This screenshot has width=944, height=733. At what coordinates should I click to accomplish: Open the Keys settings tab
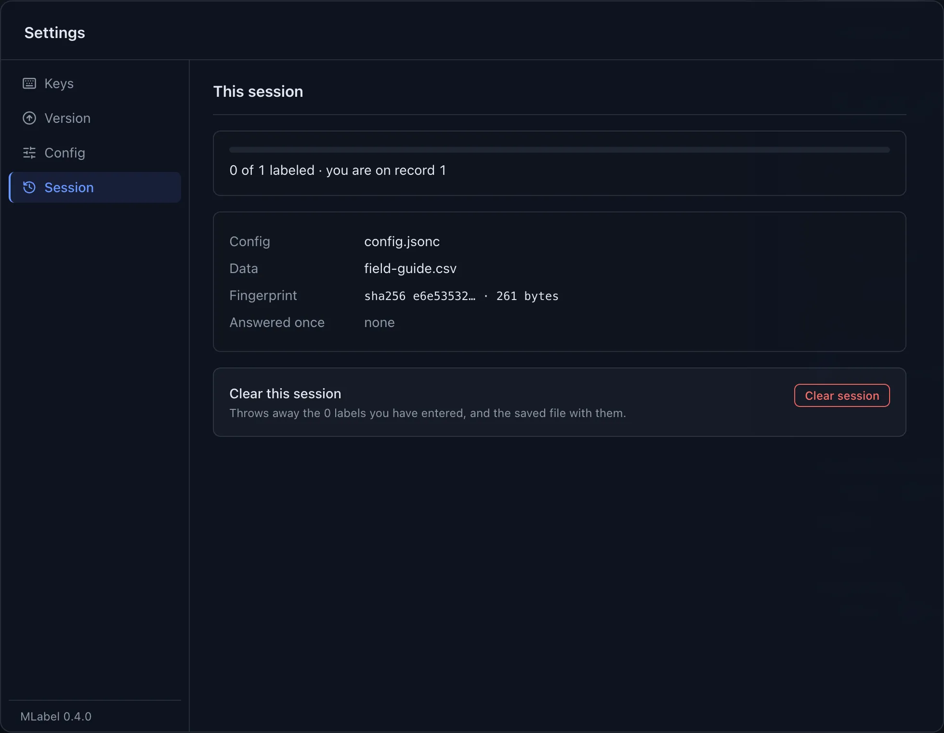click(95, 83)
